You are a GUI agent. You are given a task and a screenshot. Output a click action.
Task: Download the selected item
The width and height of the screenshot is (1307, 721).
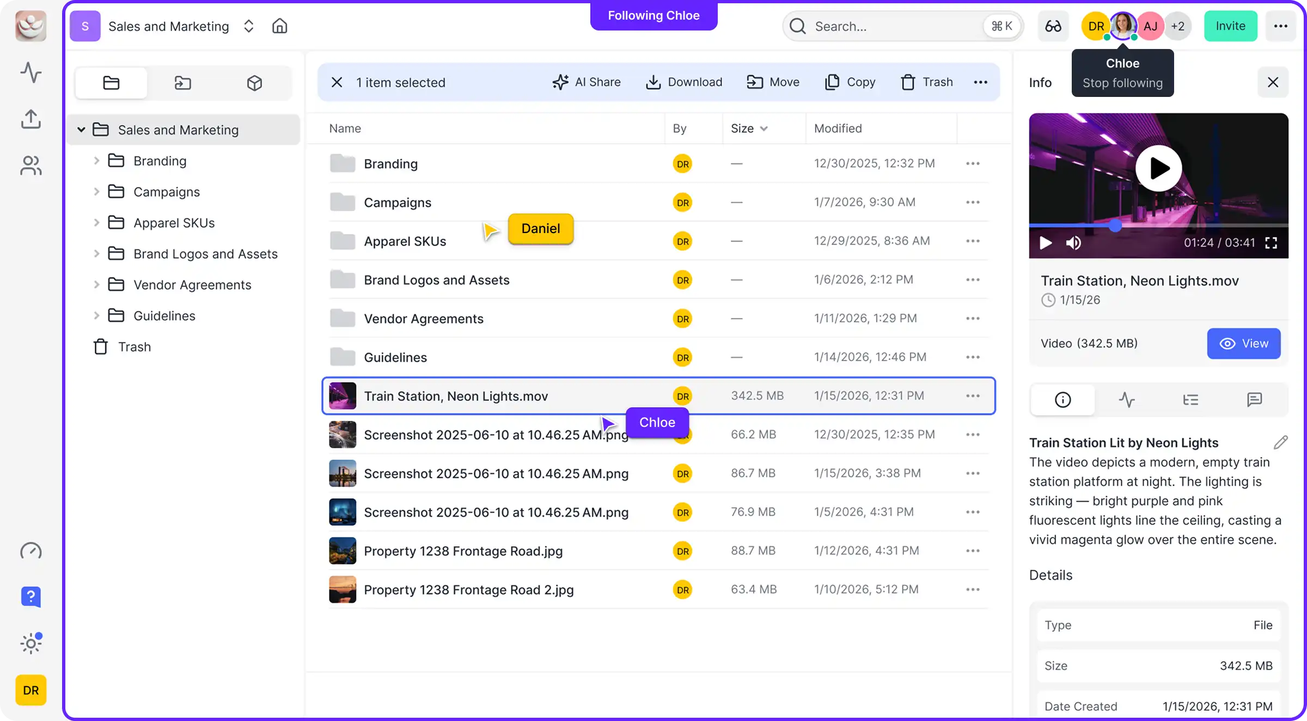coord(684,82)
